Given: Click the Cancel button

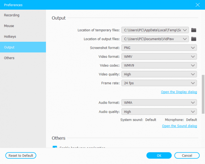Looking at the screenshot, I should (x=187, y=156).
